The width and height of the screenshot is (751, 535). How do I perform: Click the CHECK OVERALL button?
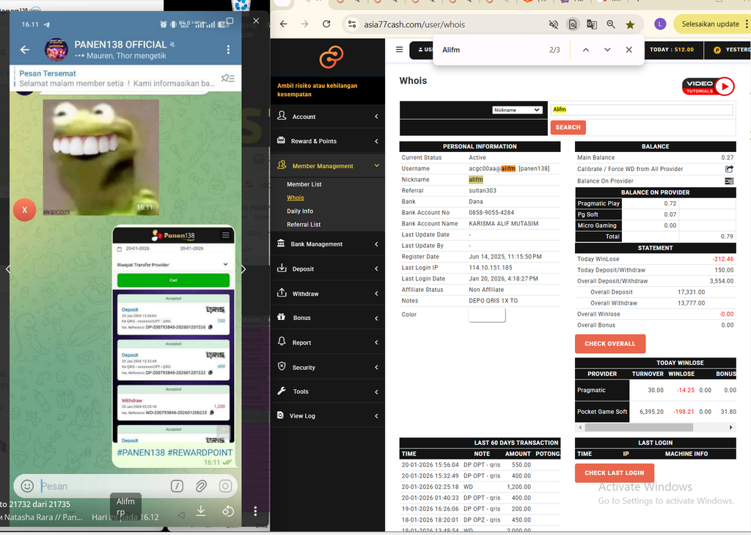tap(610, 343)
